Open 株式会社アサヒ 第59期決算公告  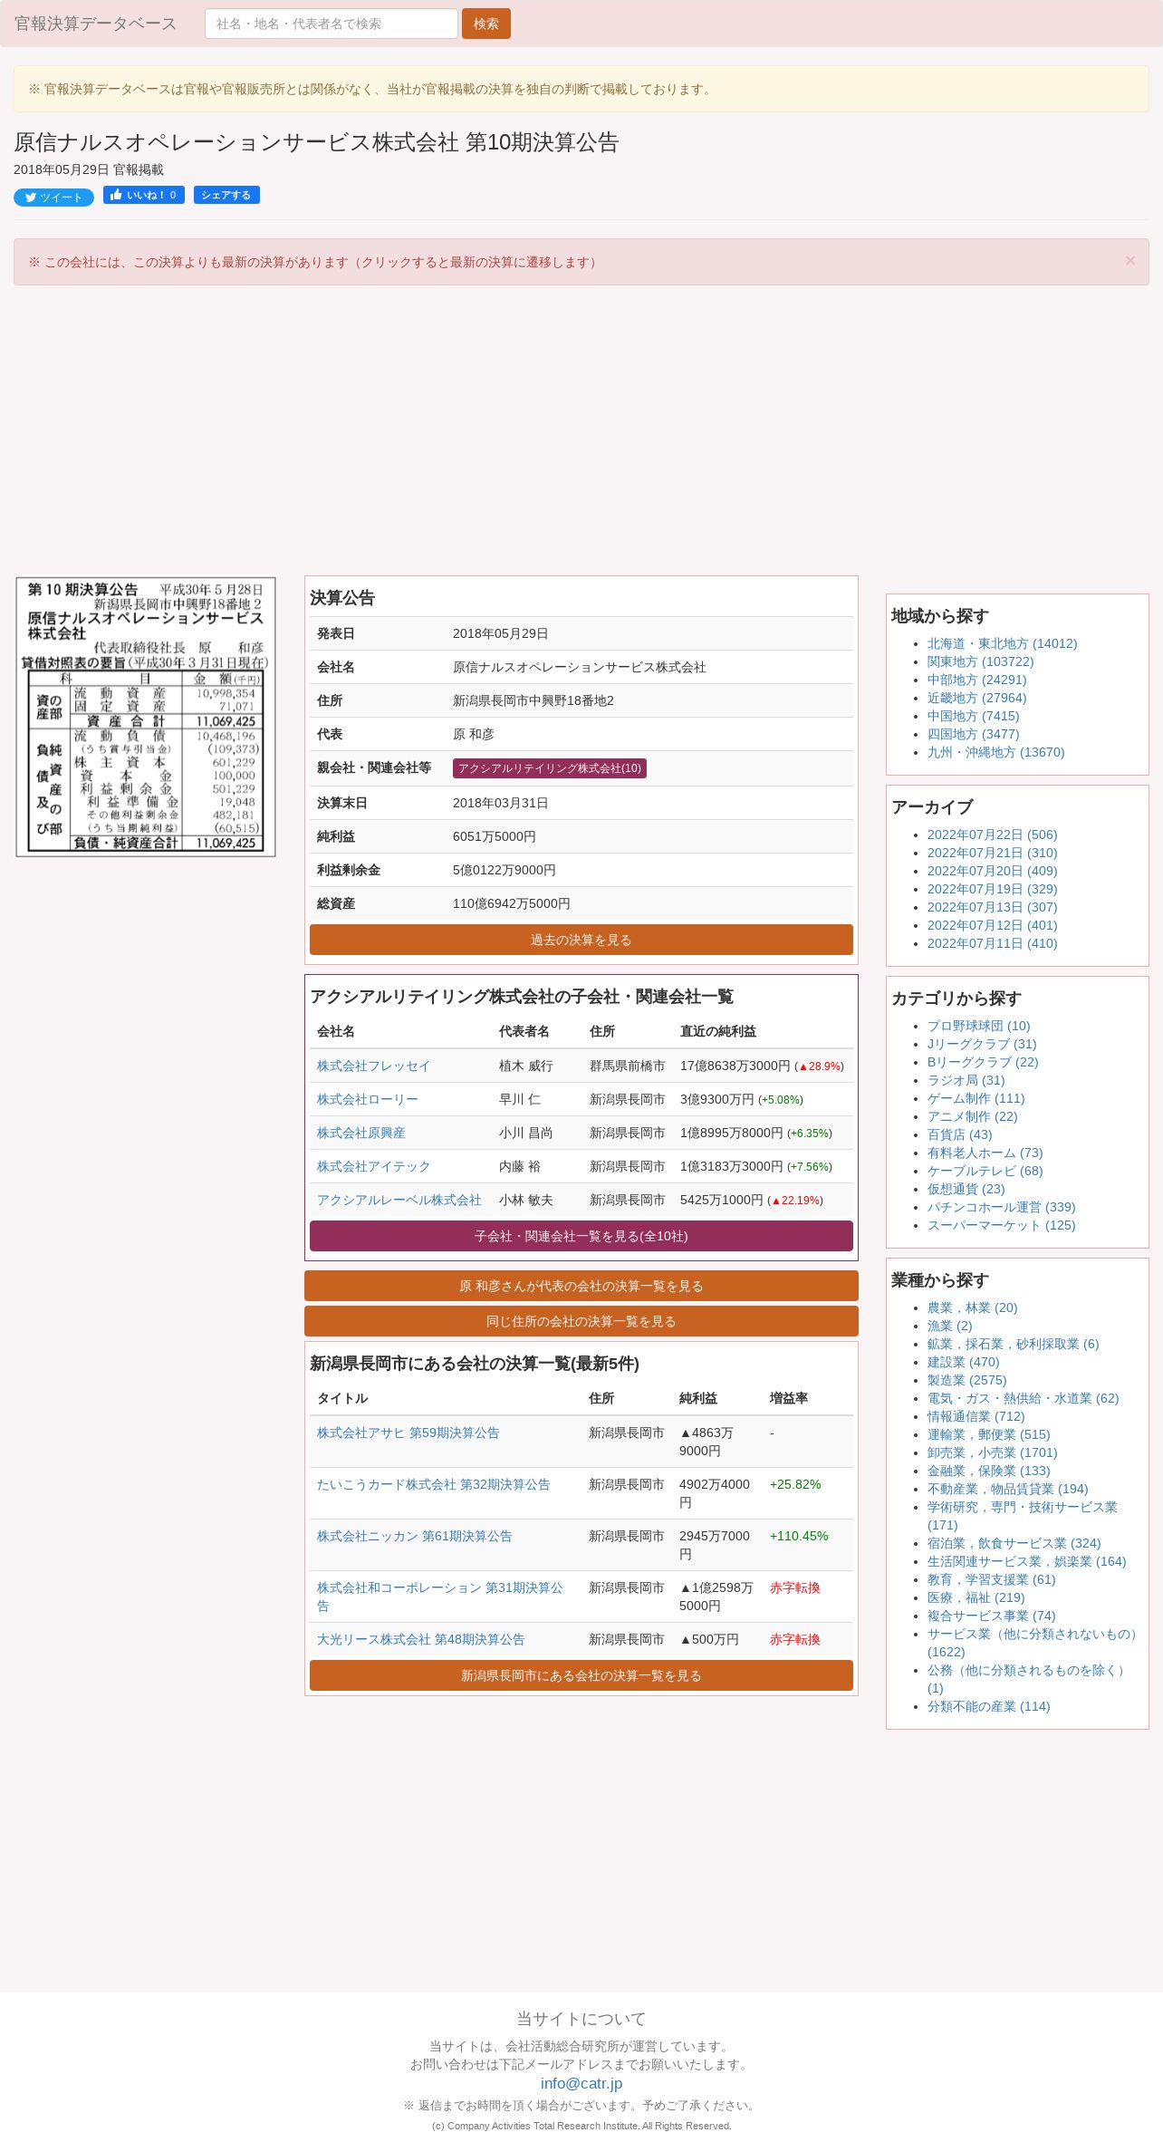408,1433
